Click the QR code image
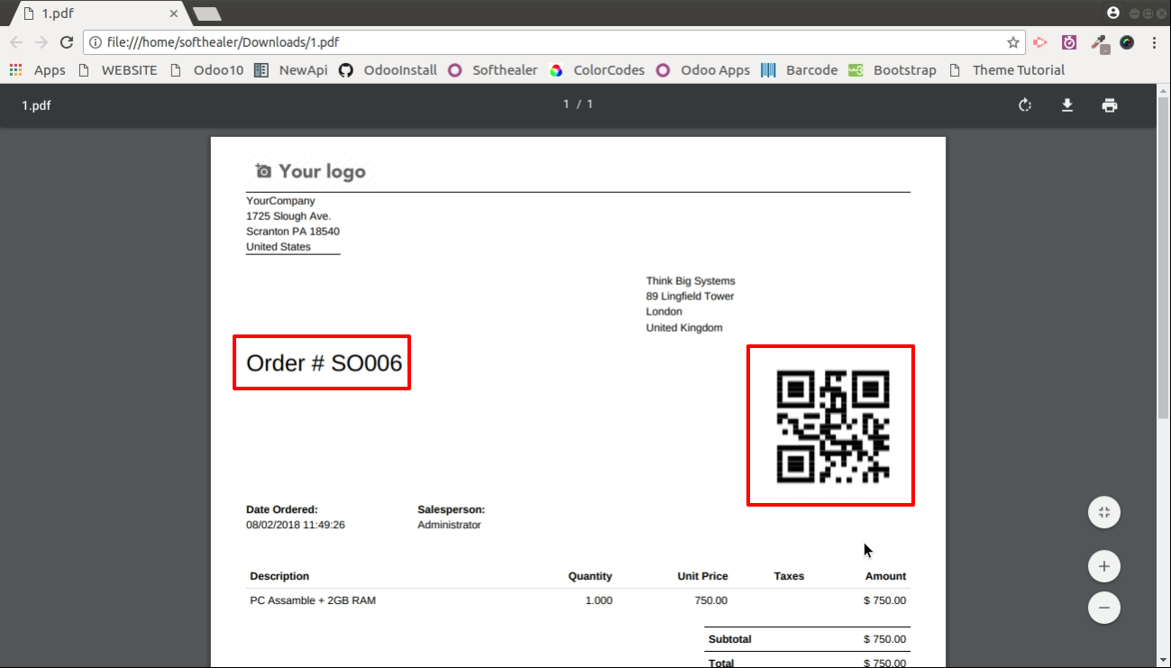This screenshot has width=1171, height=668. coord(832,426)
